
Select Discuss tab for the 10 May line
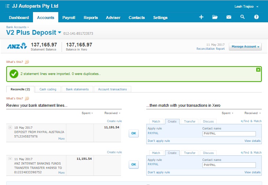208,121
